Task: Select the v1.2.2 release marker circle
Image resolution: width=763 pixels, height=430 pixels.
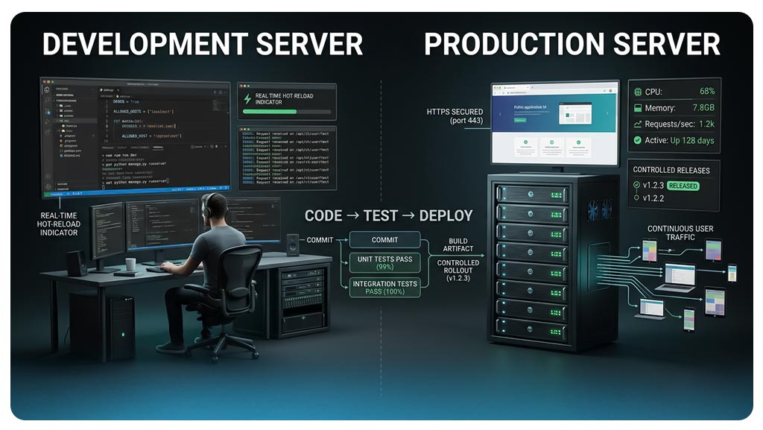Action: pyautogui.click(x=636, y=198)
